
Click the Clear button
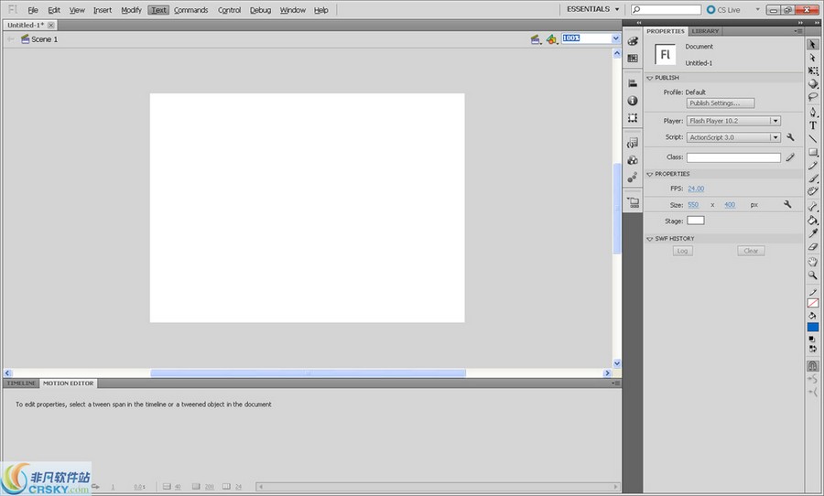(x=751, y=251)
